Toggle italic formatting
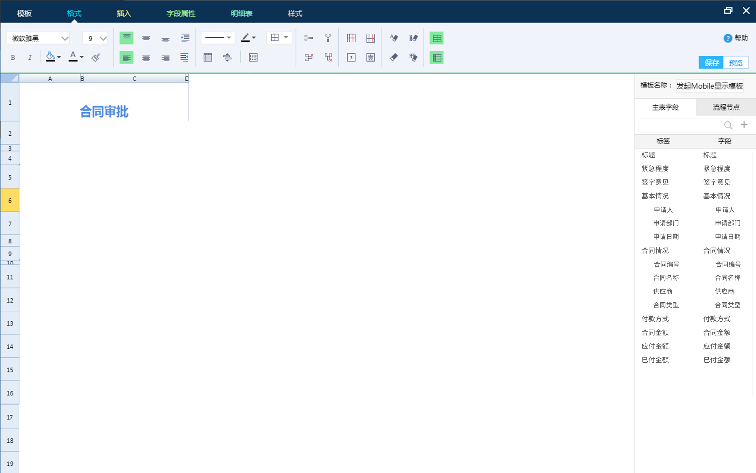This screenshot has height=473, width=756. pos(30,57)
